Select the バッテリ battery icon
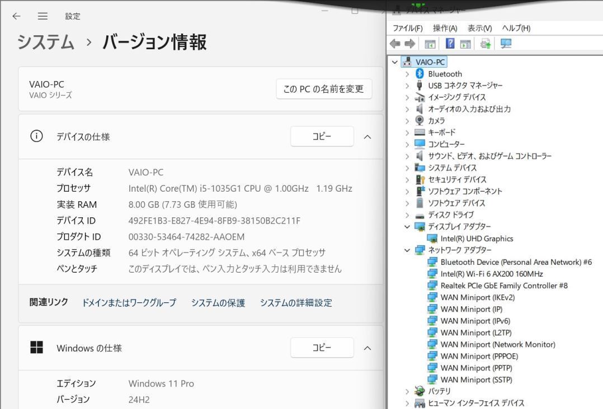 click(x=419, y=391)
